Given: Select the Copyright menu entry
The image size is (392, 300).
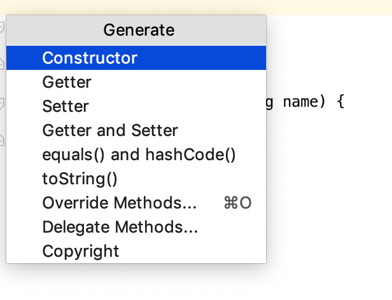Looking at the screenshot, I should [81, 251].
